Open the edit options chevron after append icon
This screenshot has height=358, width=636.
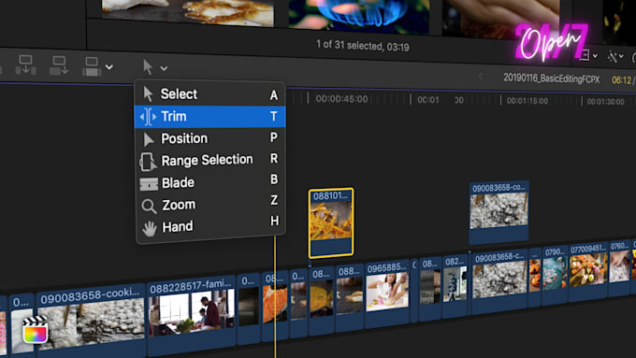(x=109, y=67)
